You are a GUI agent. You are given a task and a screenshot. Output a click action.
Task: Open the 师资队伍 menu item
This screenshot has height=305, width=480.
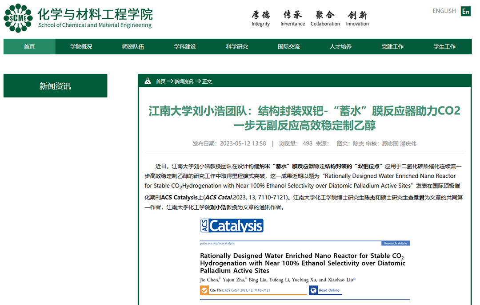[133, 47]
